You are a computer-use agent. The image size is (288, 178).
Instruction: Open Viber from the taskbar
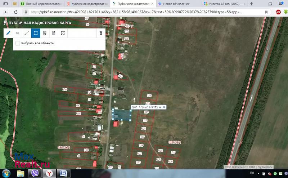coord(36,173)
